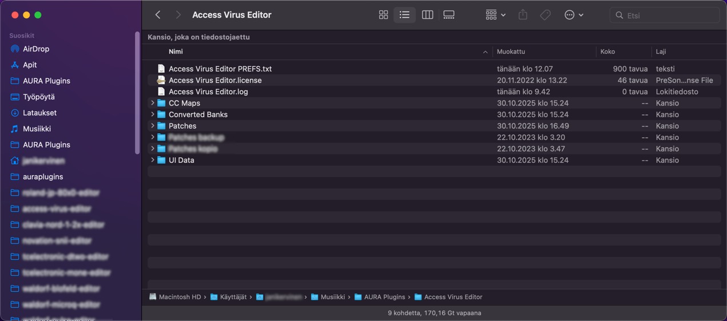Click the Share toolbar icon
The image size is (727, 321).
point(523,15)
